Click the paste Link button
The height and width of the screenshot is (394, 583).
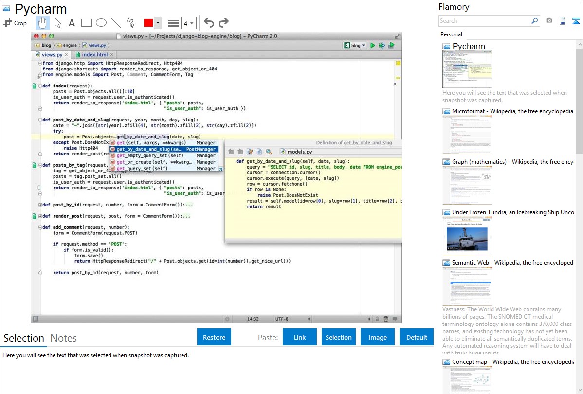[300, 337]
